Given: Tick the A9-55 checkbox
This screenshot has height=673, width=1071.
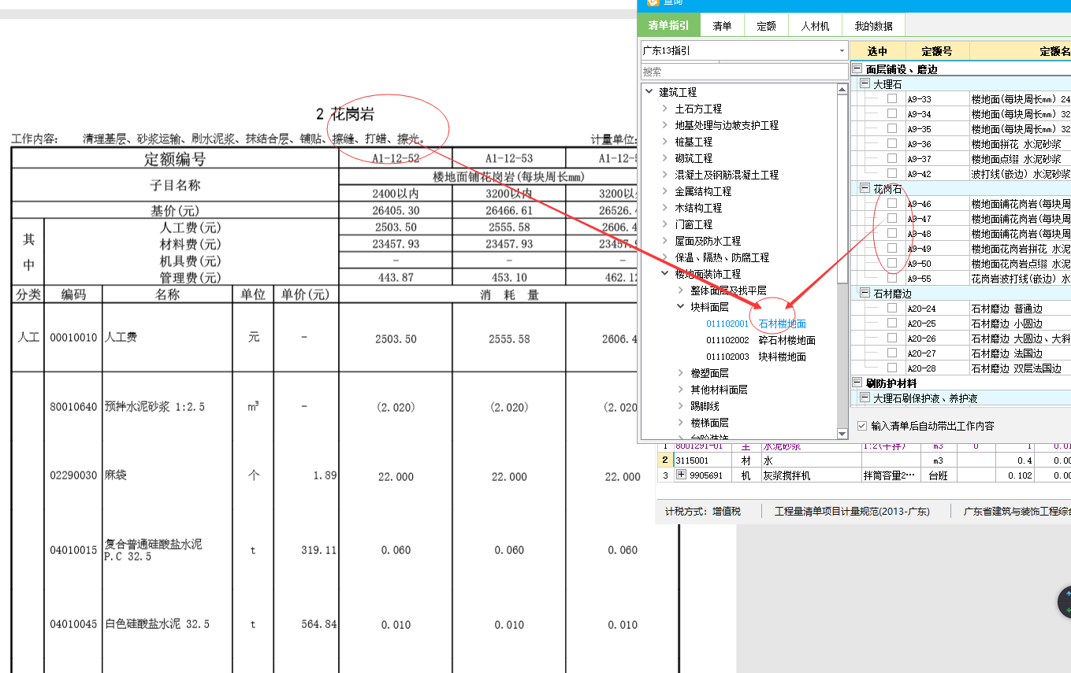Looking at the screenshot, I should pos(891,279).
